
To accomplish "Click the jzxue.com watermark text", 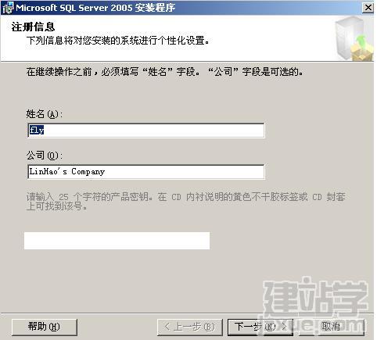I will [311, 325].
